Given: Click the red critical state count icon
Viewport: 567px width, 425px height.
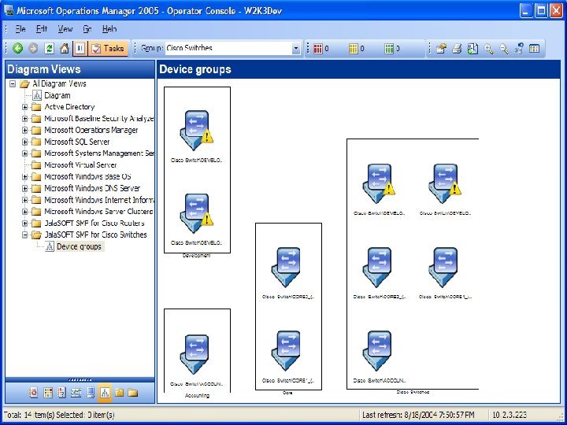Looking at the screenshot, I should point(318,49).
